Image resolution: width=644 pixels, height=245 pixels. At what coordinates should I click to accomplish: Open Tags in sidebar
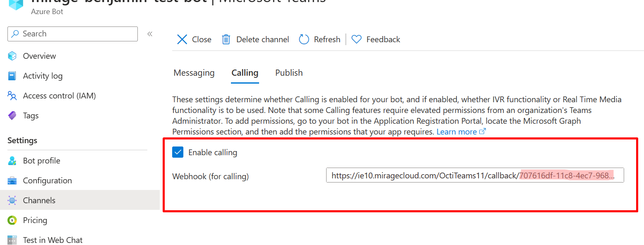(31, 115)
